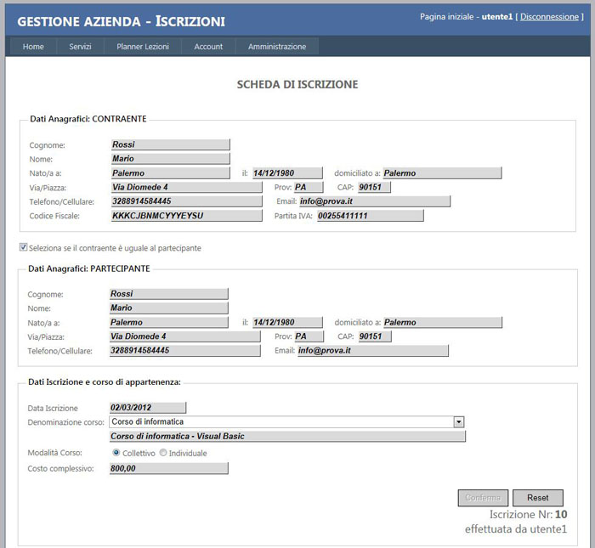This screenshot has height=548, width=595.
Task: Click the Corso di informatica - Visual Basic field
Action: pyautogui.click(x=287, y=436)
